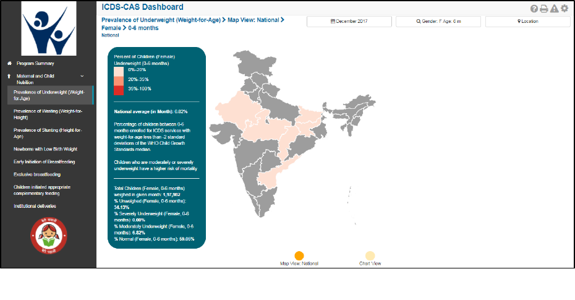
Task: Click the Beti Bachao girl emblem
Action: [49, 236]
